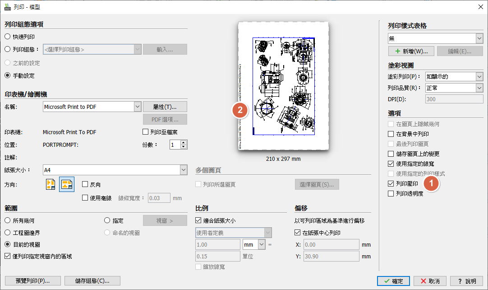Click the application icon in title bar
The height and width of the screenshot is (290, 488).
8,7
